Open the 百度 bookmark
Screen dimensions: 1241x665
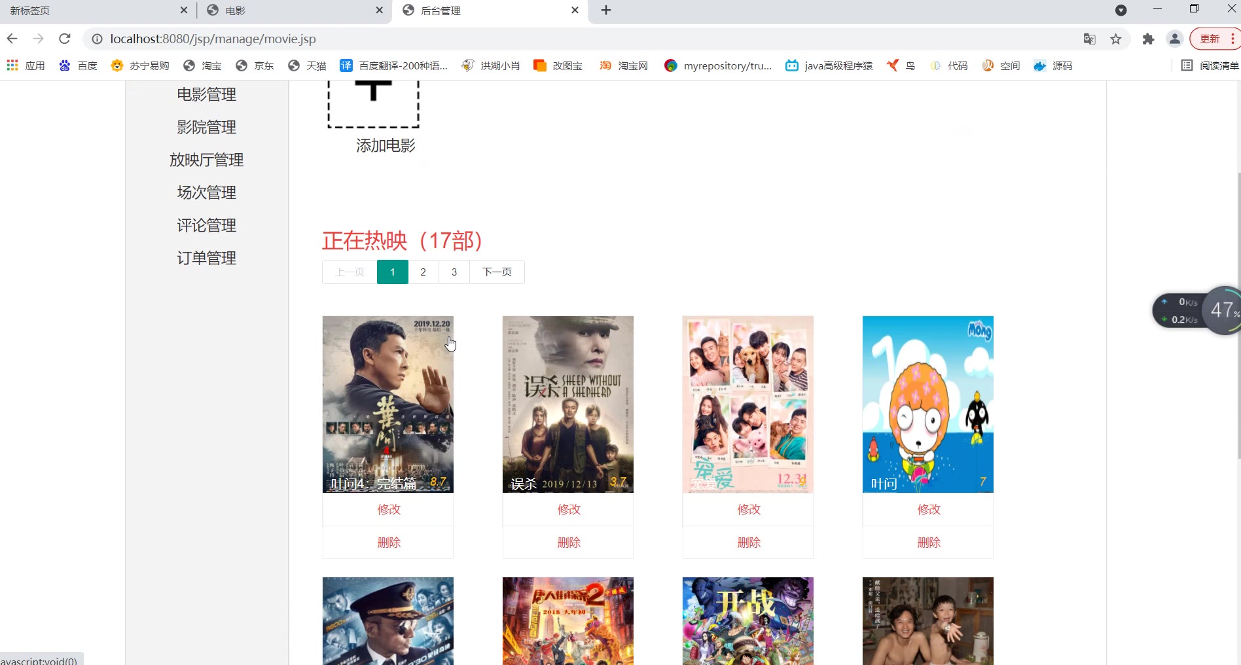tap(78, 65)
